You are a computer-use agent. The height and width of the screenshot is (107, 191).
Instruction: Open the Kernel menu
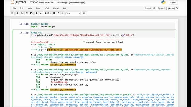click(x=56, y=8)
